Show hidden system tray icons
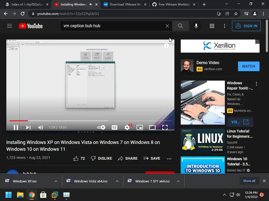Screen dimensions: 269x201 224,195
